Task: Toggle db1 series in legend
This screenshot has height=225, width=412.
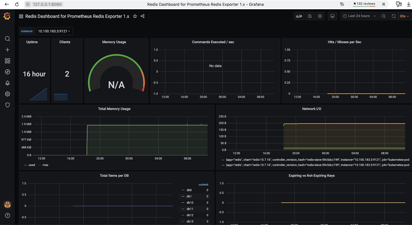Action: (189, 196)
